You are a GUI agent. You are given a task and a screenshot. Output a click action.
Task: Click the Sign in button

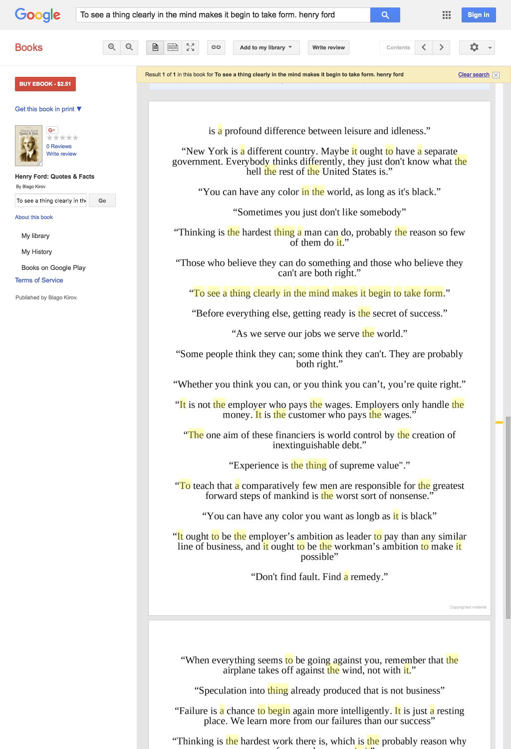pyautogui.click(x=479, y=15)
